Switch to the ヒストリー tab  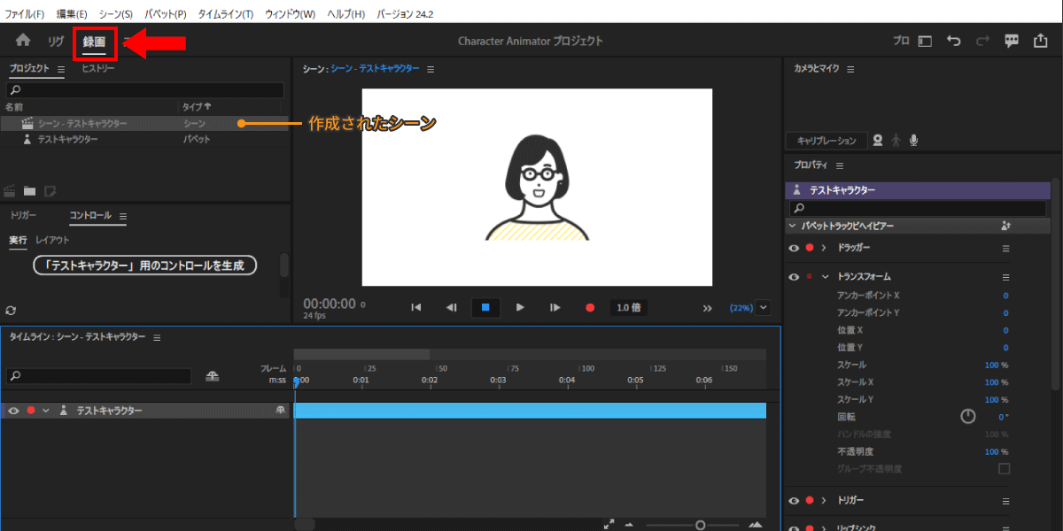(x=97, y=68)
